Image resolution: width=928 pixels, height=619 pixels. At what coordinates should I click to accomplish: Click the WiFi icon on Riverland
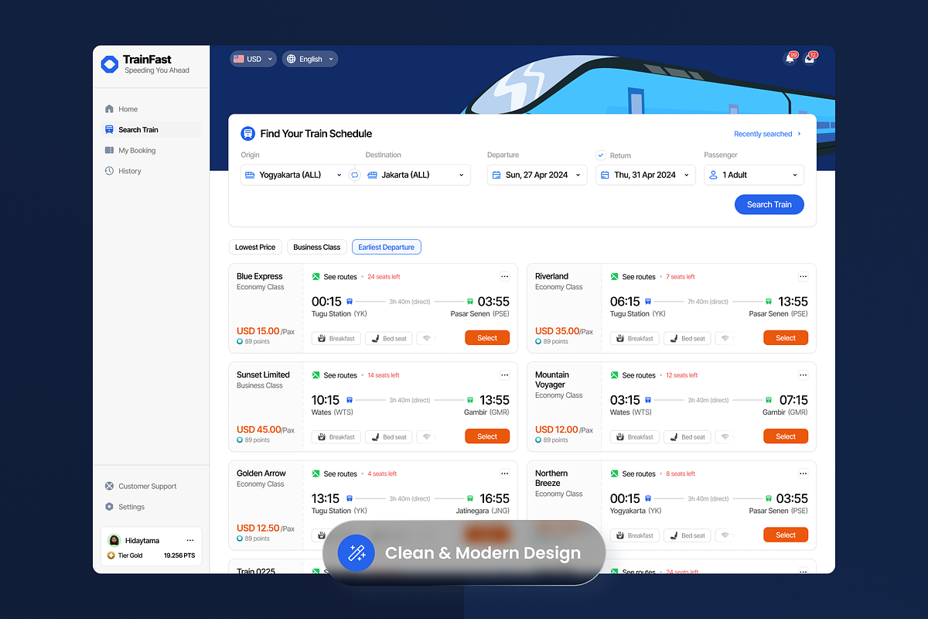tap(724, 338)
